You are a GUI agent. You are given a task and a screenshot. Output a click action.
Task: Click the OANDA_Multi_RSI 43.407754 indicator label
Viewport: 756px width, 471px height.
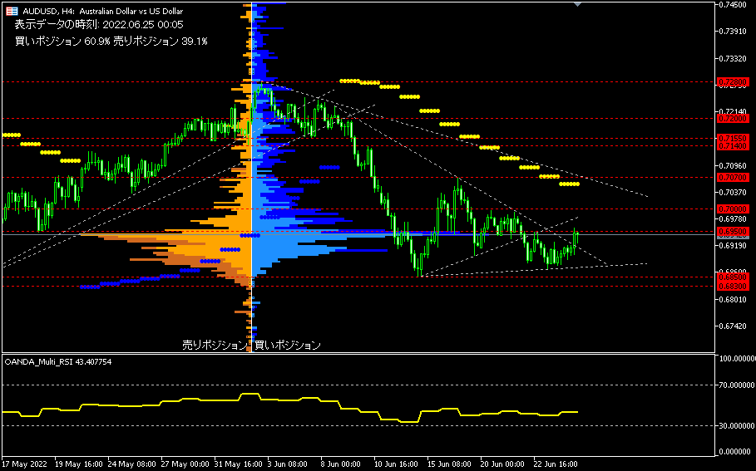58,361
